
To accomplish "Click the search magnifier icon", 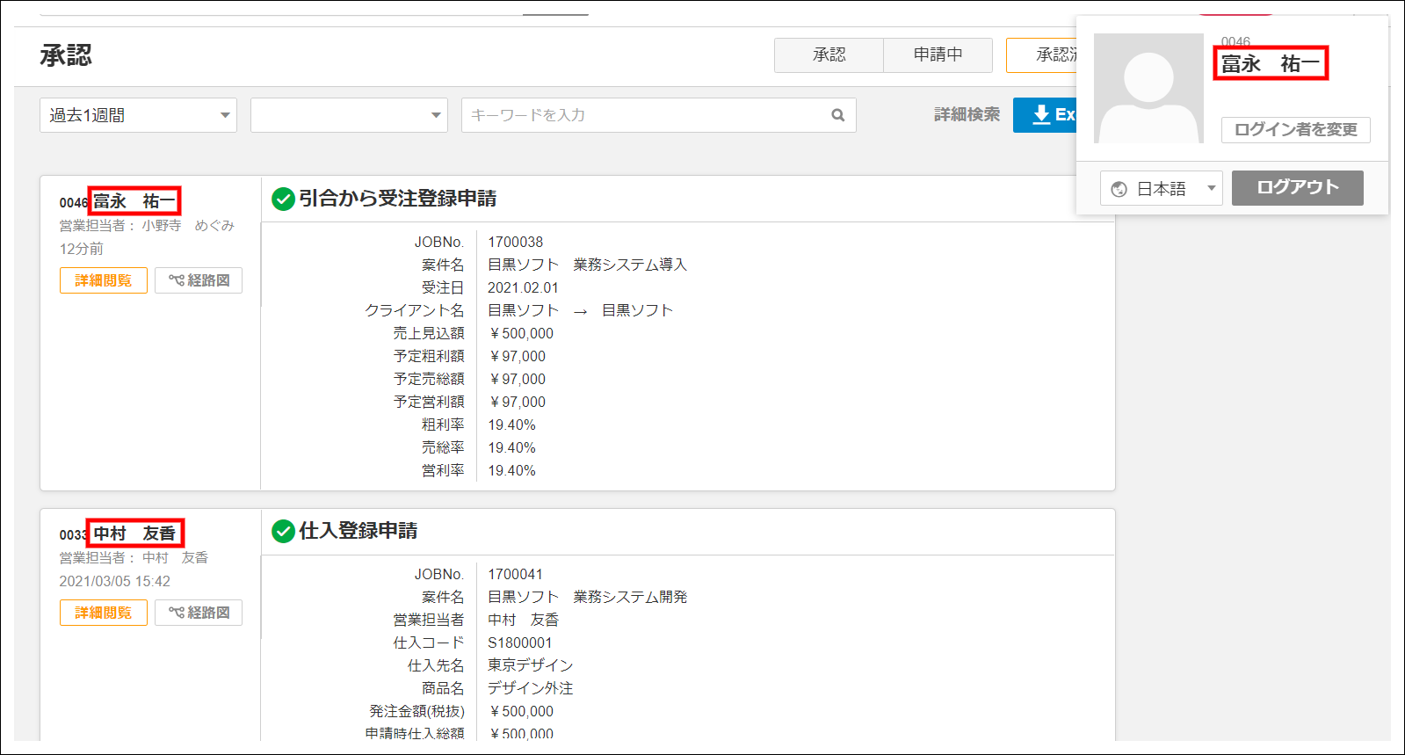I will [x=837, y=115].
